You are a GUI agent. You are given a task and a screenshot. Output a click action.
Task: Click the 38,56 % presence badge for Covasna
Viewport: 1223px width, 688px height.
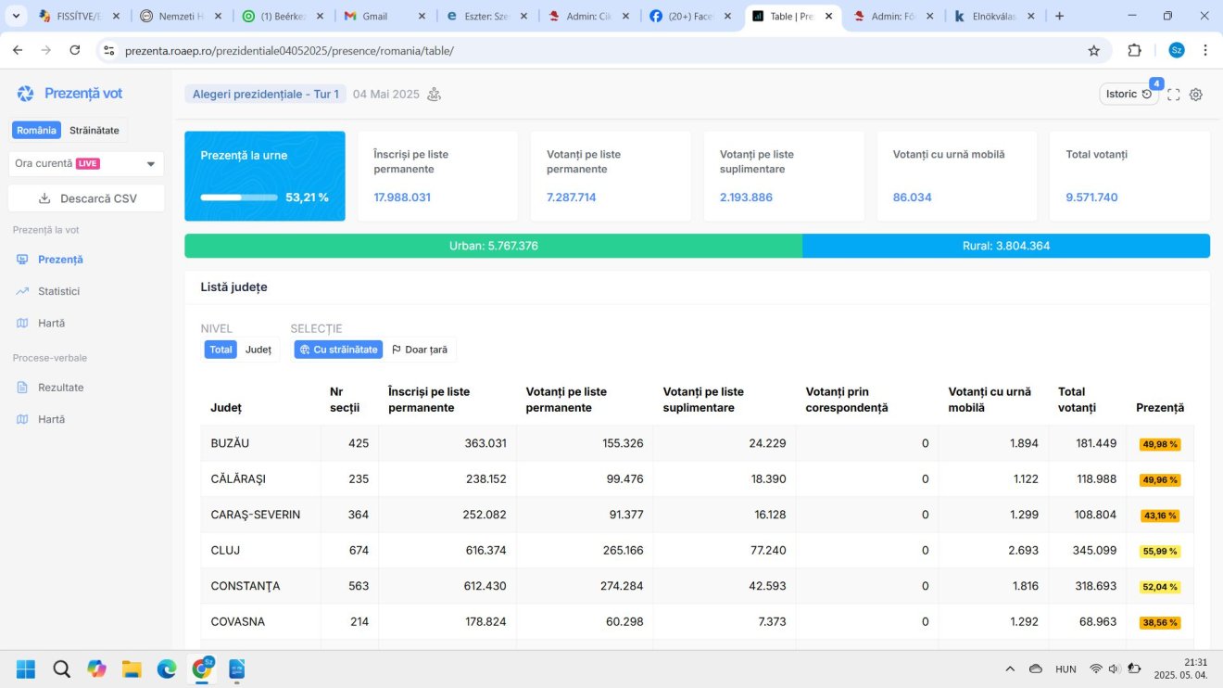coord(1160,623)
